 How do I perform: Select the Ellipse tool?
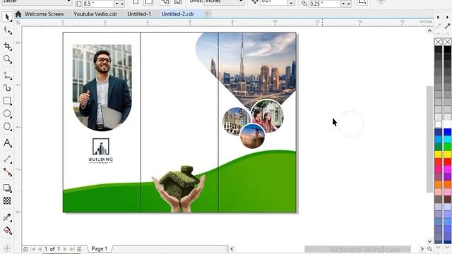point(7,114)
